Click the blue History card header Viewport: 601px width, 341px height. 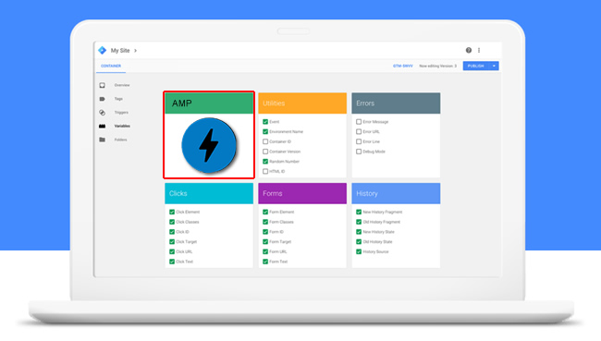point(396,193)
